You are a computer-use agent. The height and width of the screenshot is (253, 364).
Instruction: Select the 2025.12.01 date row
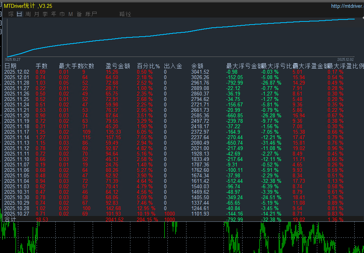[x=182, y=77]
